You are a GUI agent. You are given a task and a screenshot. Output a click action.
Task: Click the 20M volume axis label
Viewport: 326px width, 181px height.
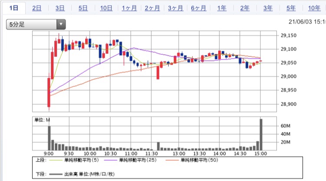[x=286, y=142]
